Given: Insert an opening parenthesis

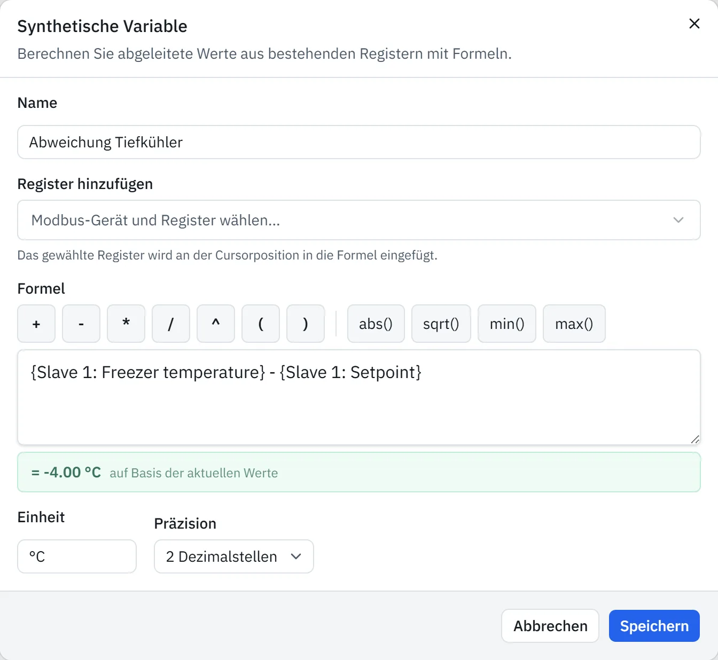Looking at the screenshot, I should [x=261, y=324].
